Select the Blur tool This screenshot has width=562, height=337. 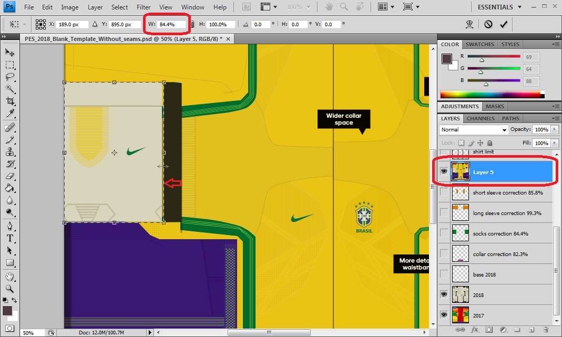[9, 200]
